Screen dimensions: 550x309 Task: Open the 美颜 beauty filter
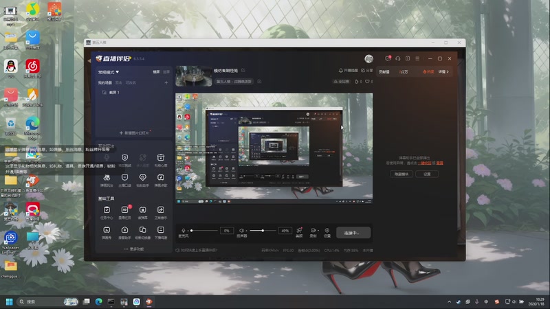tap(299, 232)
